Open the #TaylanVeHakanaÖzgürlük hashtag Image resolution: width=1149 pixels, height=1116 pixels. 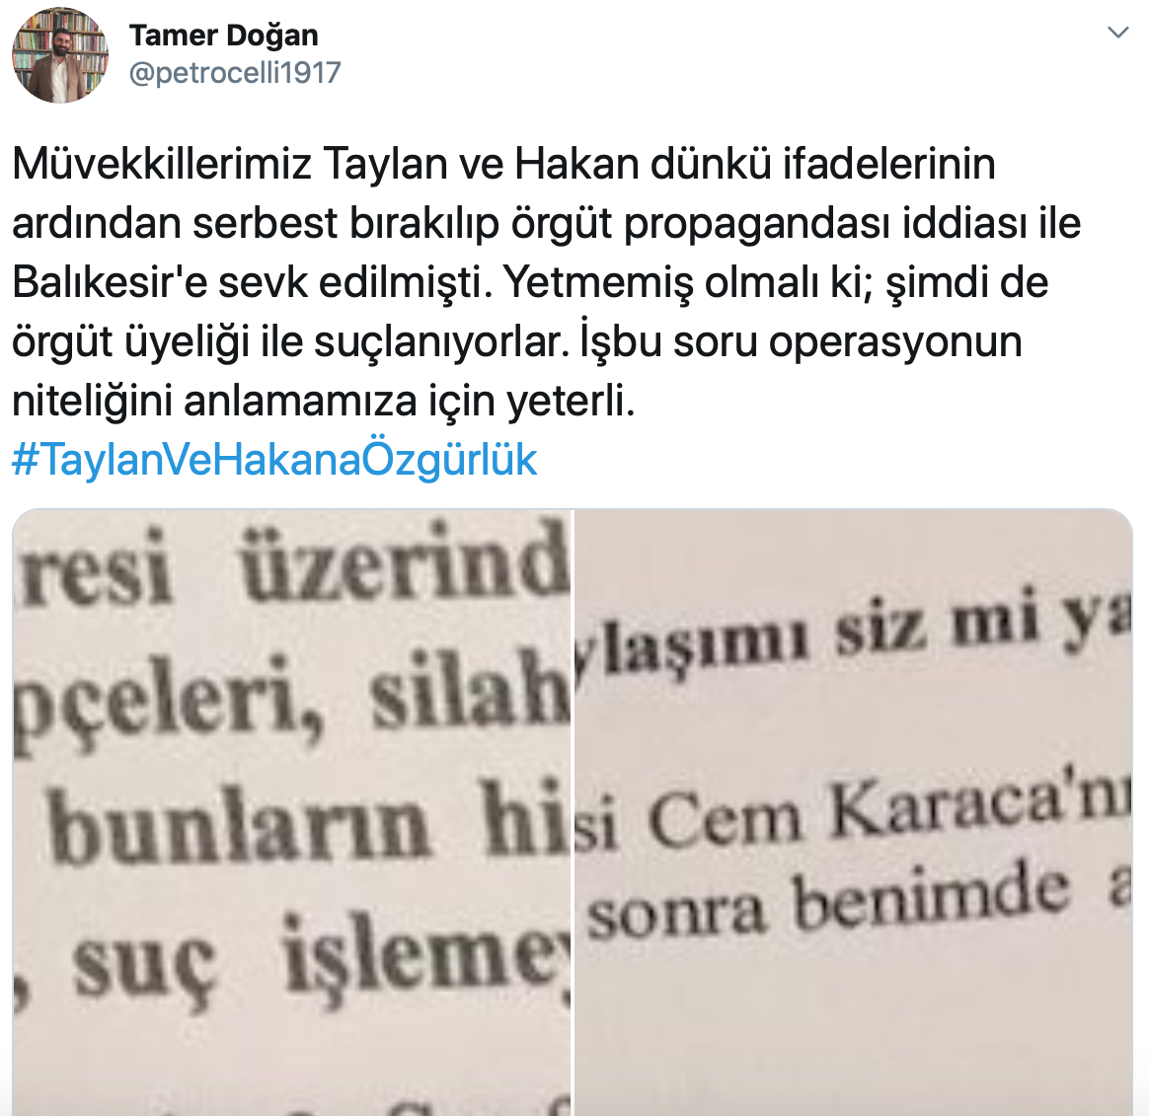point(274,460)
